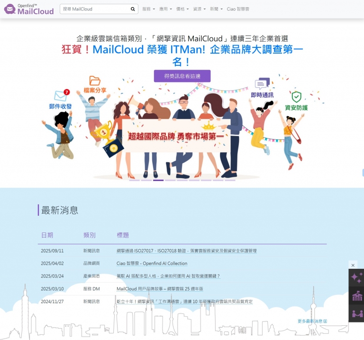The width and height of the screenshot is (364, 340).
Task: Go to Ciao 智慧雲 menu item
Action: 238,9
